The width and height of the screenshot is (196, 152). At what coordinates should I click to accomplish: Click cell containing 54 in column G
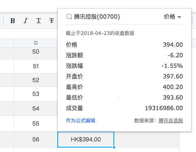pos(36,109)
